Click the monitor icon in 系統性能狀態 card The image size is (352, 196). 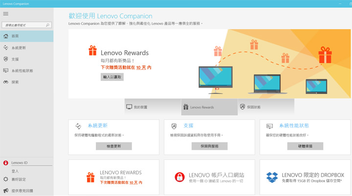tap(269, 126)
